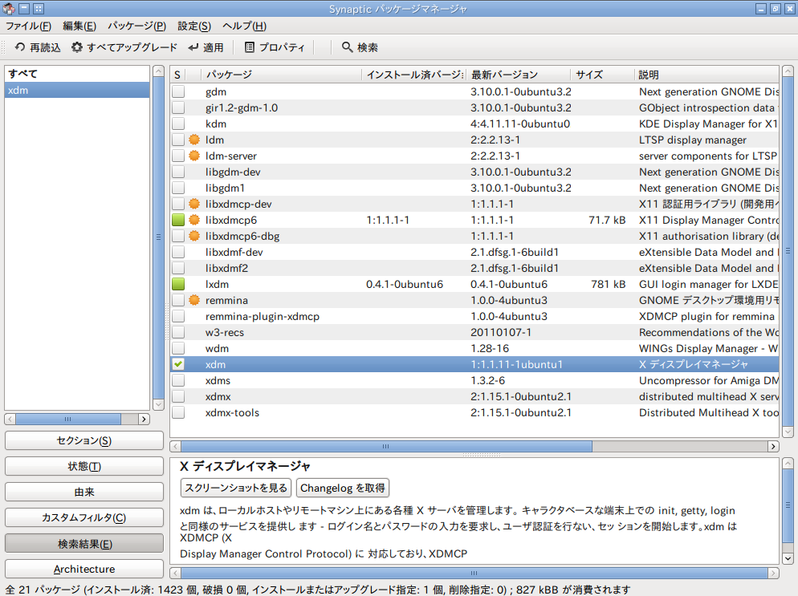798x596 pixels.
Task: Click the package list vertical scrollbar thumb
Action: (788, 251)
